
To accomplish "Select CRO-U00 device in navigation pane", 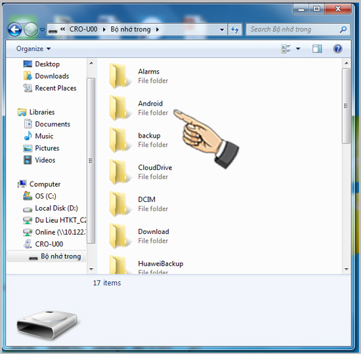I will (43, 244).
